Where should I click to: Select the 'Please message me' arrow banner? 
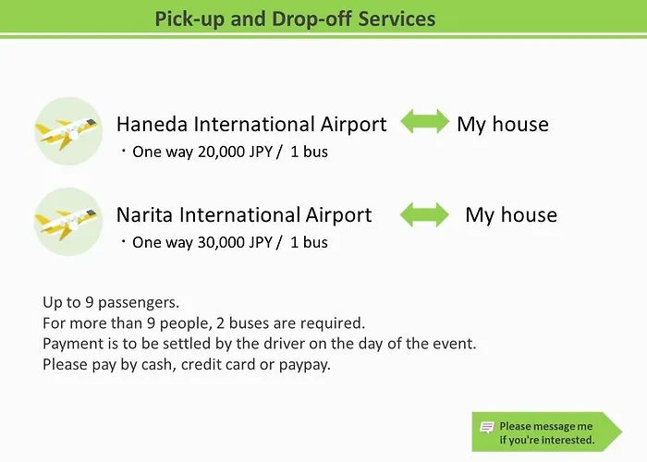[547, 432]
